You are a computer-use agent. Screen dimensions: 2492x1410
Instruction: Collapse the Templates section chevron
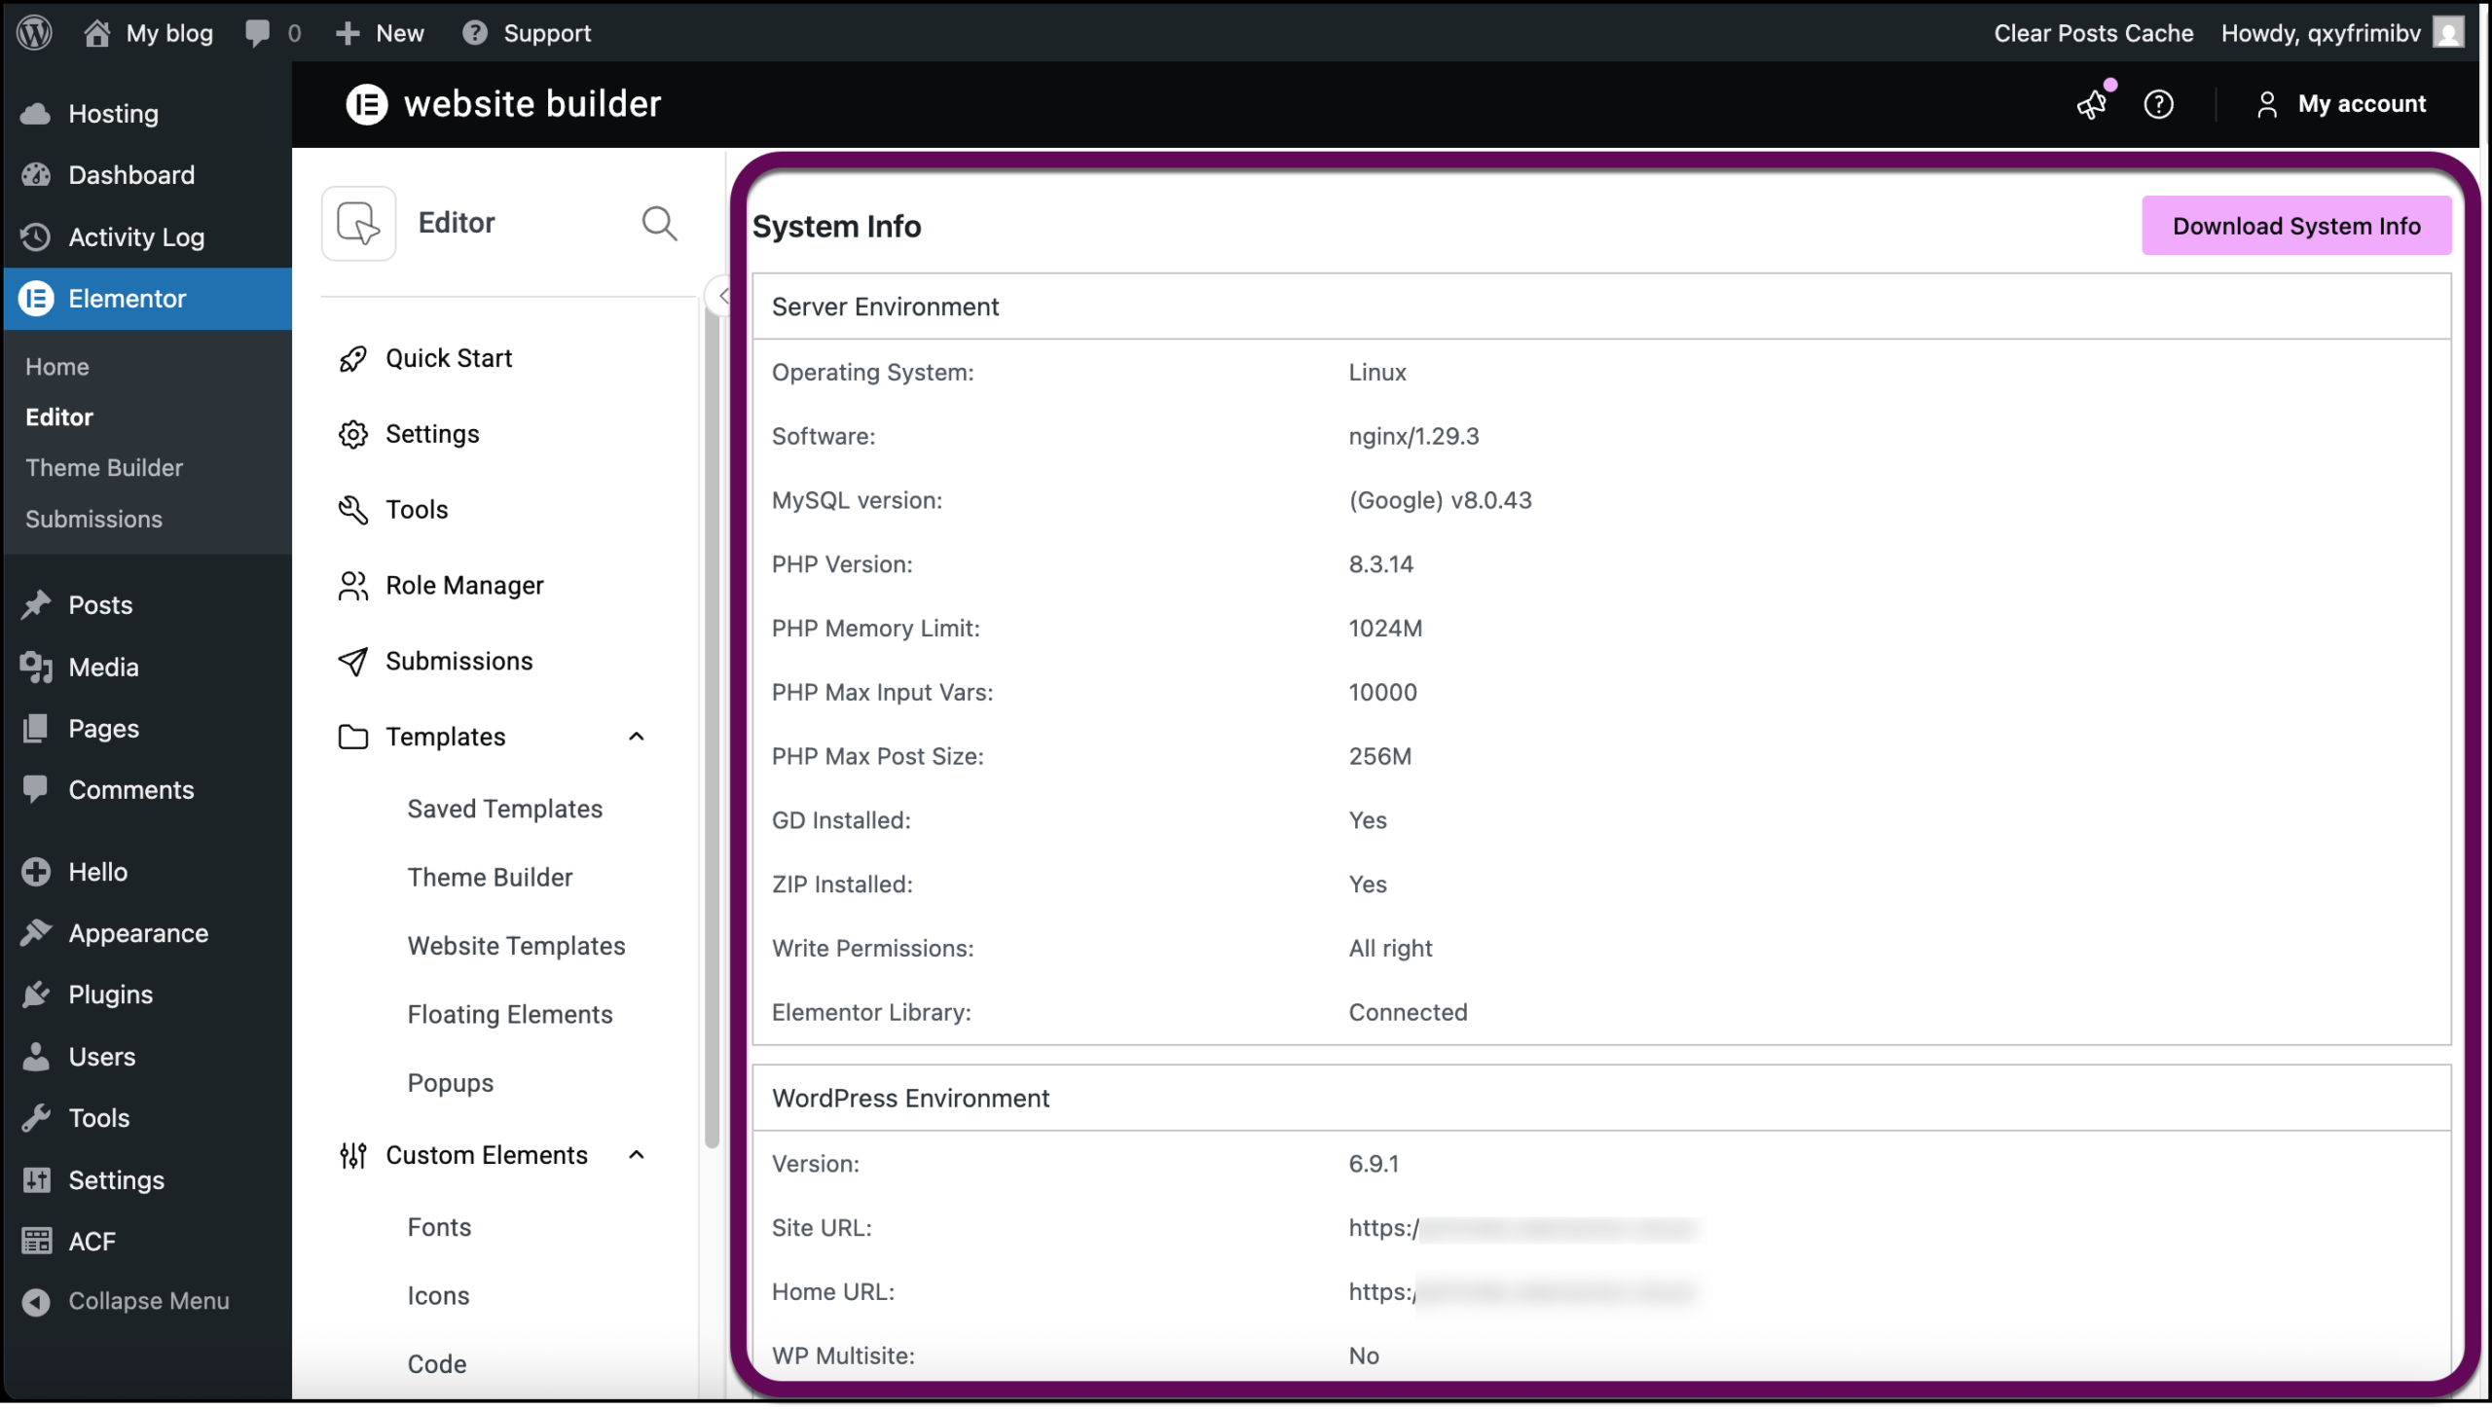pos(637,737)
